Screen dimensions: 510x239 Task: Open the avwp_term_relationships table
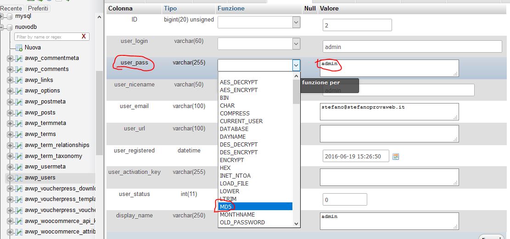point(57,145)
